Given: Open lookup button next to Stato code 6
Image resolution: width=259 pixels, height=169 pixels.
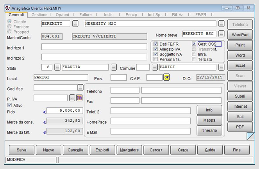Looking at the screenshot, I should coord(57,67).
